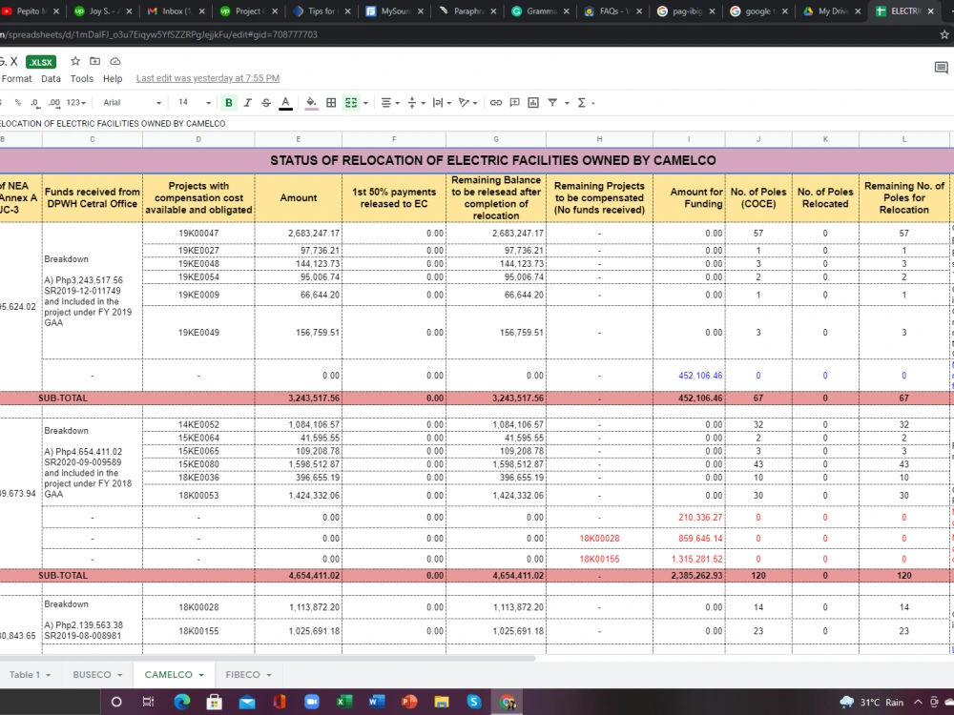
Task: Insert a chart from toolbar
Action: pos(533,103)
